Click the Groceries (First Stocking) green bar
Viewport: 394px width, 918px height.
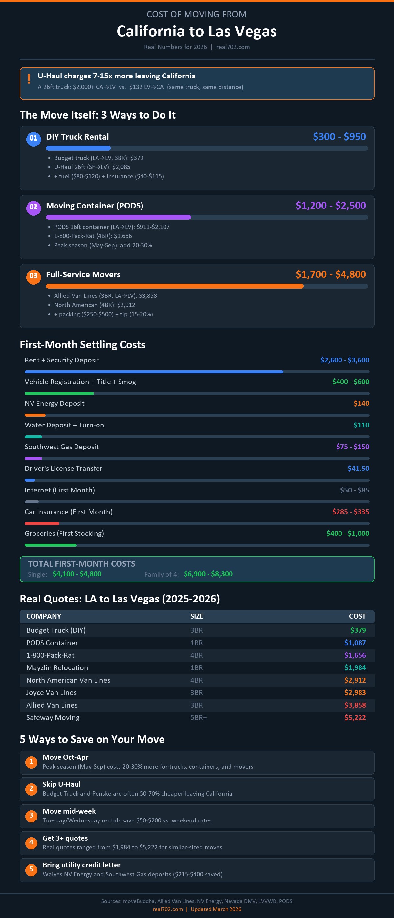pyautogui.click(x=51, y=545)
